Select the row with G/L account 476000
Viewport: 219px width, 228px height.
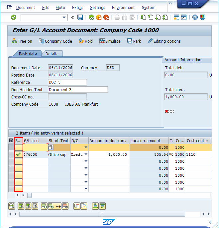click(x=11, y=154)
